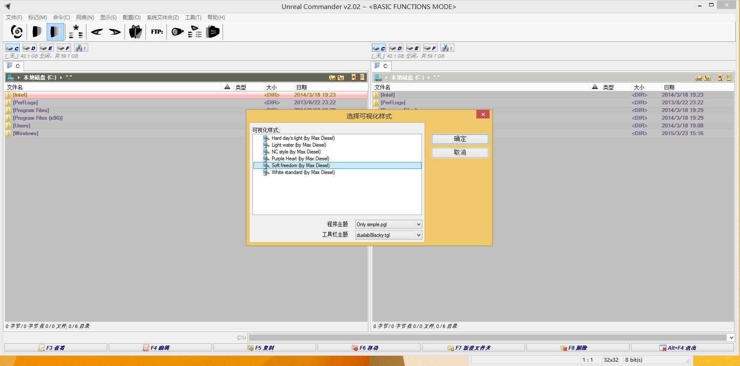
Task: Expand the command line history dropdown
Action: tap(731, 338)
